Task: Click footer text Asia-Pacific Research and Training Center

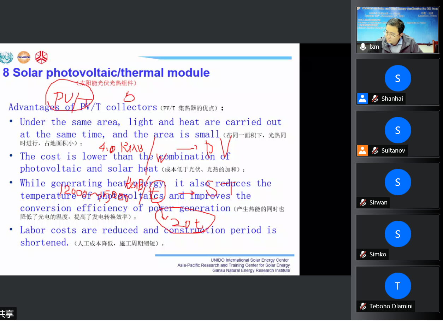Action: point(234,265)
